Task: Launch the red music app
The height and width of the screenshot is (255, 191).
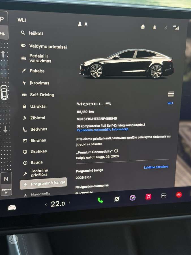Action: point(148,197)
